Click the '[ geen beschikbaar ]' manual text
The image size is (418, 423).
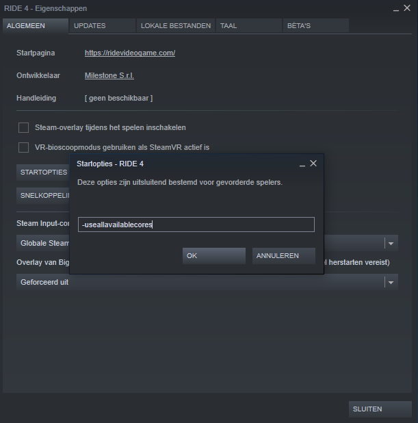point(118,98)
